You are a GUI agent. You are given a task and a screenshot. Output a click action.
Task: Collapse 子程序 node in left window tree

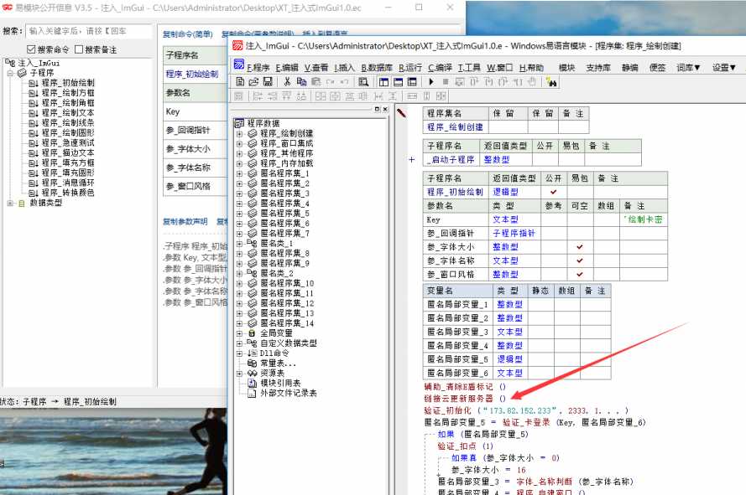pyautogui.click(x=10, y=73)
